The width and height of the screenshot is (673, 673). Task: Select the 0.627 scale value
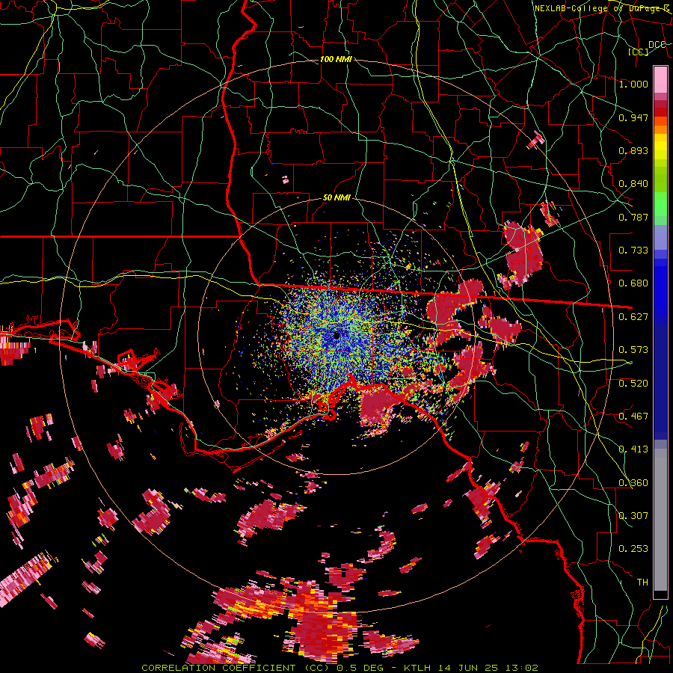click(633, 317)
